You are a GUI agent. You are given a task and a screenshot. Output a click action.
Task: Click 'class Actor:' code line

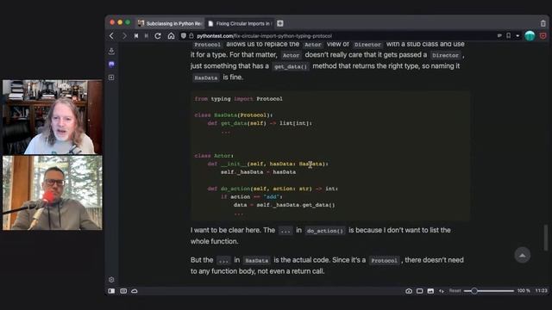point(214,156)
